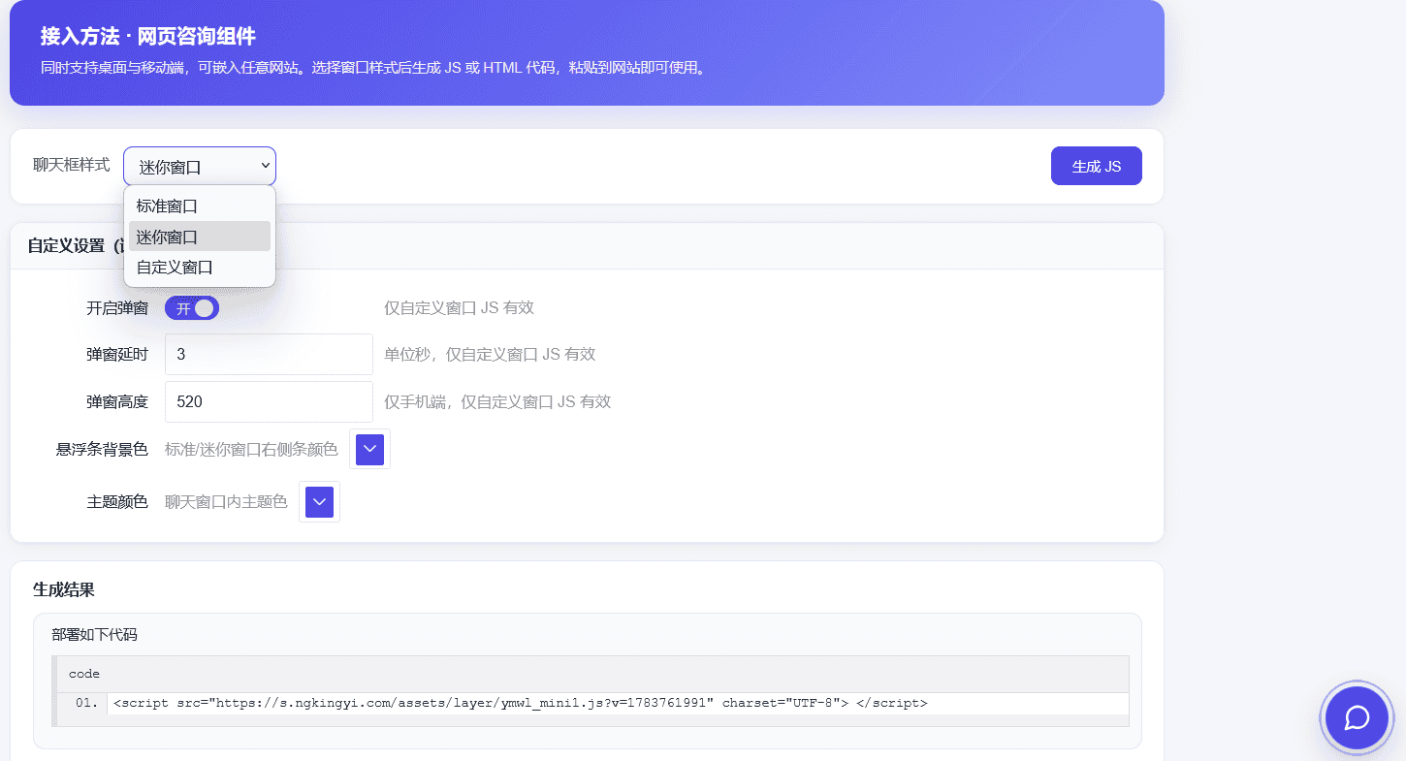Click the line number 01.
The width and height of the screenshot is (1406, 761).
coord(86,703)
